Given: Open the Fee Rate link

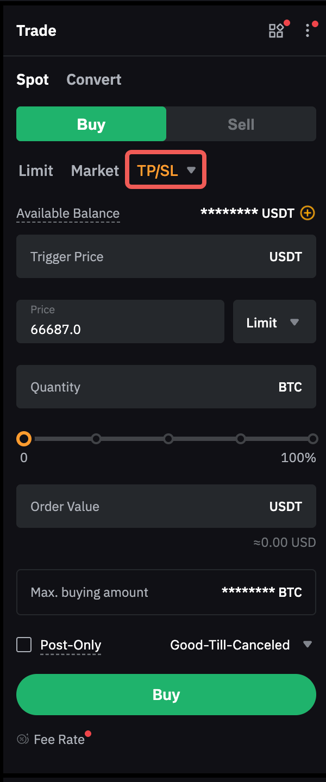Looking at the screenshot, I should (x=59, y=740).
